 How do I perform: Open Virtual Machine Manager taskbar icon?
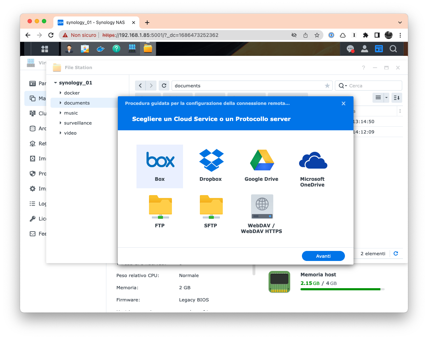point(132,49)
